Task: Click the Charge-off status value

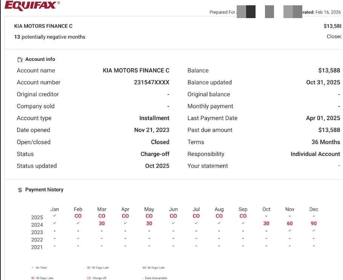Action: [x=155, y=154]
